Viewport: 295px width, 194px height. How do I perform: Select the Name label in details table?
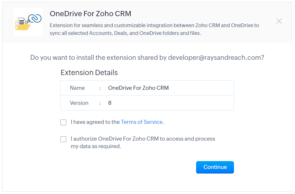[x=77, y=88]
